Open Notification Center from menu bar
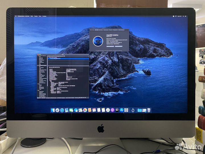 click(186, 16)
